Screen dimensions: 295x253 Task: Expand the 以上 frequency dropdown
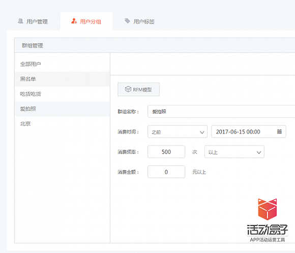(234, 152)
